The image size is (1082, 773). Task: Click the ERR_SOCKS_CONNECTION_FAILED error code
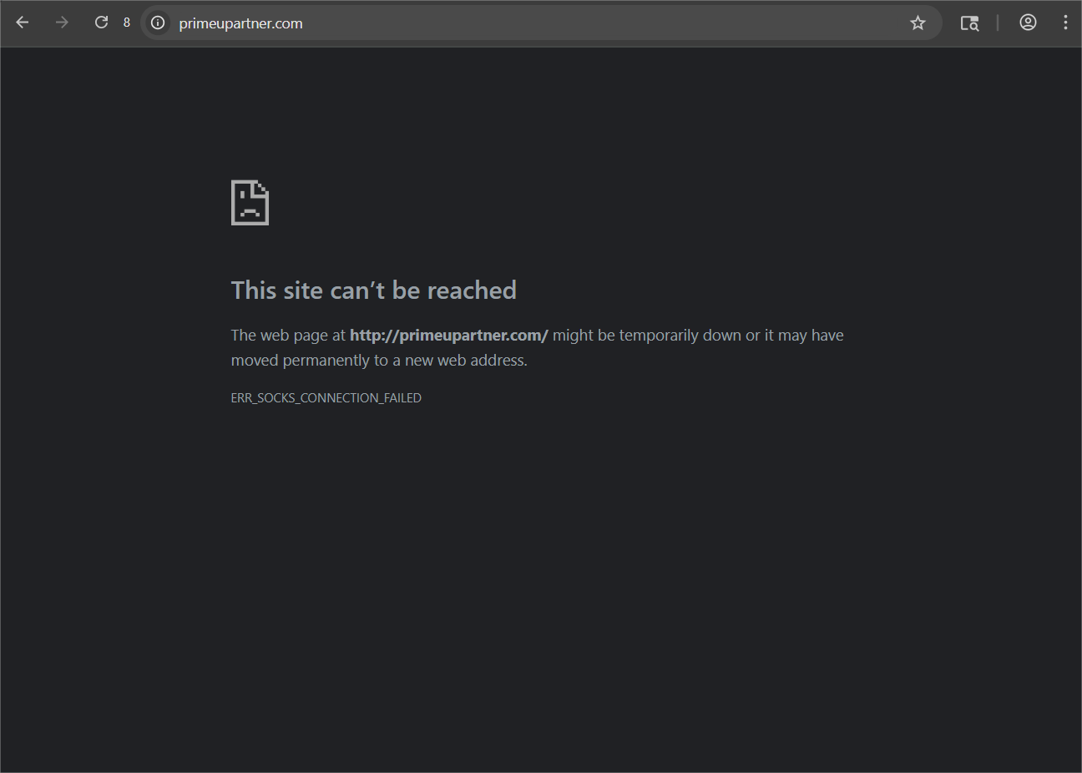click(326, 398)
